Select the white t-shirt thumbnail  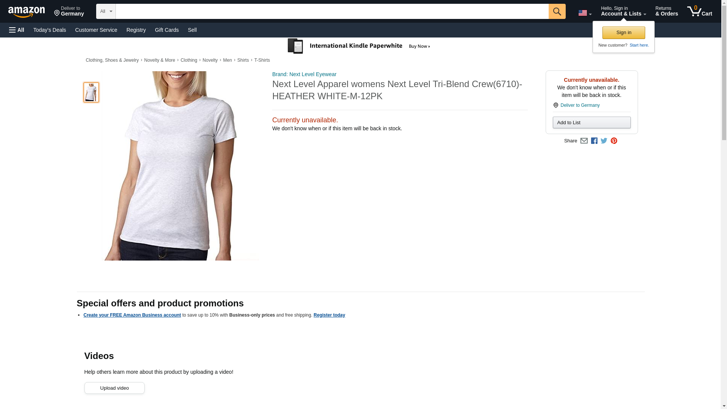pos(91,92)
